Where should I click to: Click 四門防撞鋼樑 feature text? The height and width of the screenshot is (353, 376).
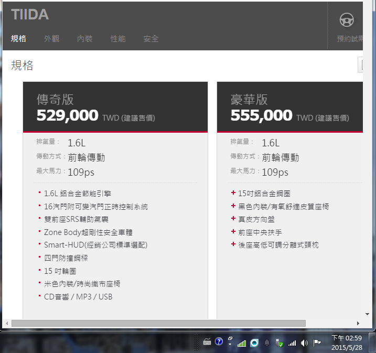(66, 258)
